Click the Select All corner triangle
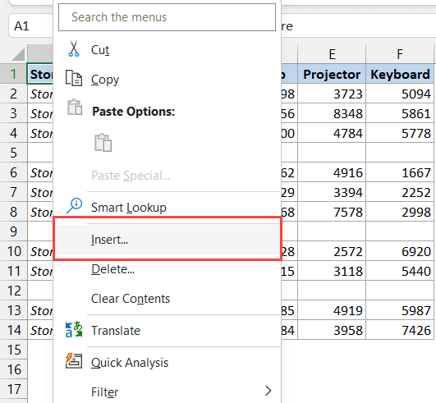The width and height of the screenshot is (436, 403). click(x=18, y=54)
